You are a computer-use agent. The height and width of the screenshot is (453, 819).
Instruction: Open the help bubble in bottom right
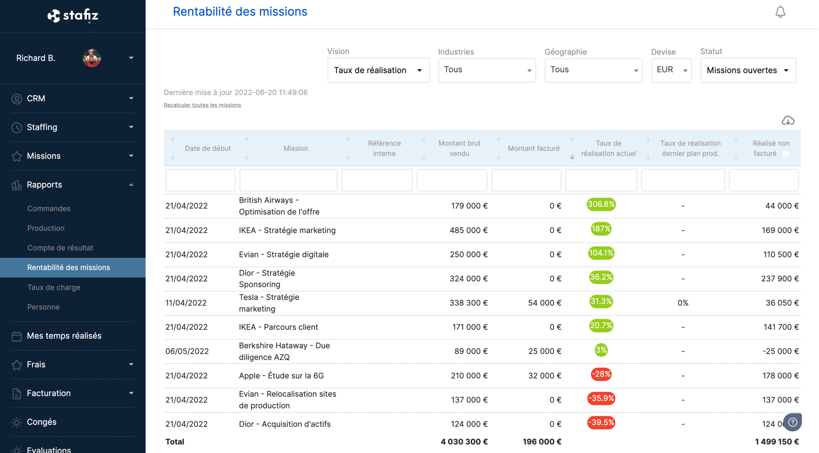pyautogui.click(x=792, y=422)
